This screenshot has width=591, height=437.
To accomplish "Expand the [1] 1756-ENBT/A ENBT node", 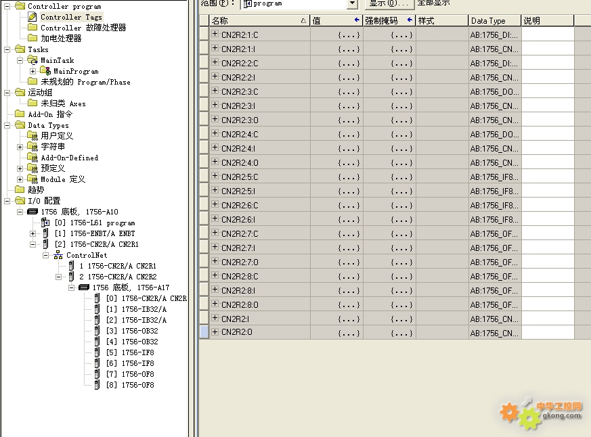I will coord(32,233).
